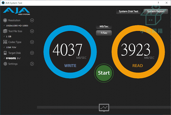Click the AJA Video Systems logo
The width and height of the screenshot is (171, 115).
[17, 11]
